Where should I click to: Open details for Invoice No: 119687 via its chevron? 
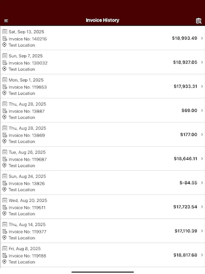[x=202, y=159]
